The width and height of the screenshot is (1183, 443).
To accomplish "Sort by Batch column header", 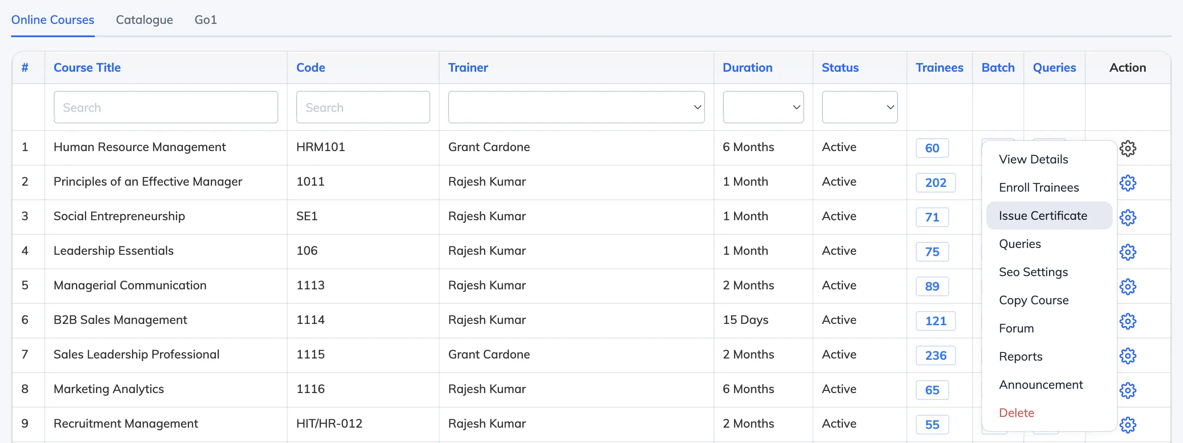I will pyautogui.click(x=997, y=67).
